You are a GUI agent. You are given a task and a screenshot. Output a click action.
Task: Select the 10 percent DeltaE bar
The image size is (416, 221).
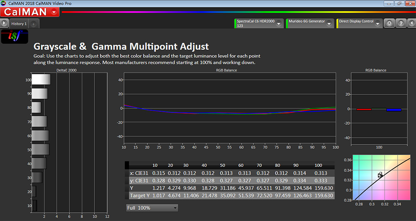click(34, 206)
